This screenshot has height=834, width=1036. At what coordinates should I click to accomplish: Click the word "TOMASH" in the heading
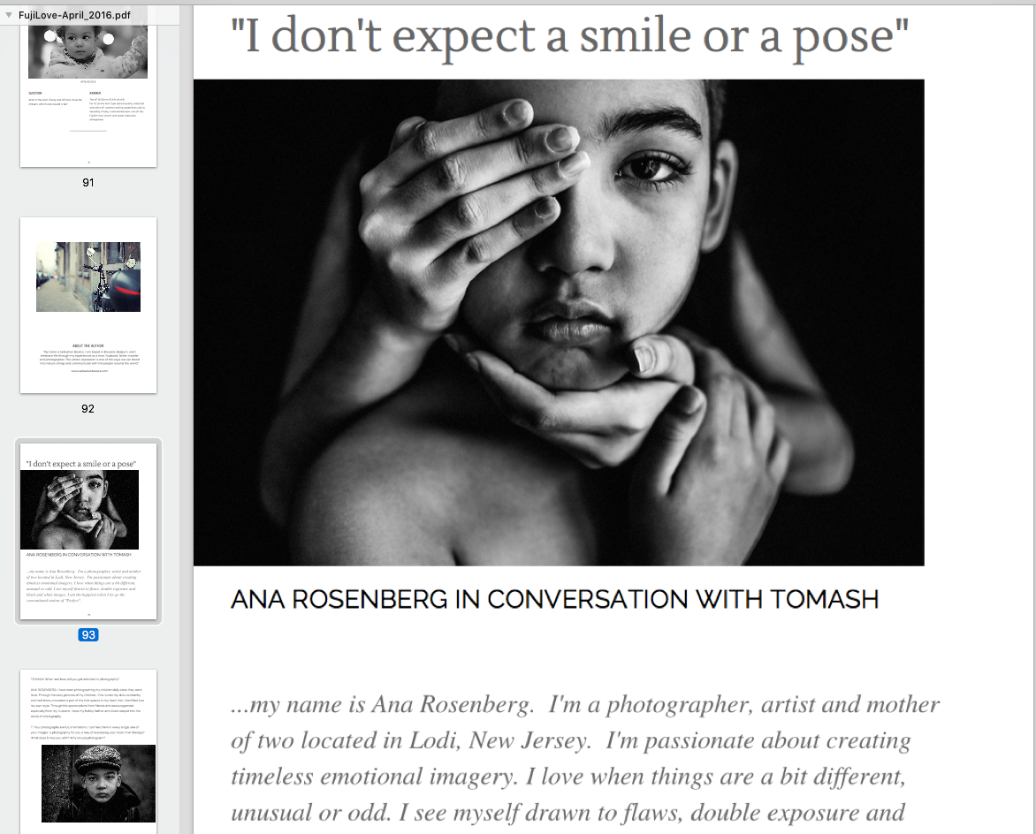point(825,600)
